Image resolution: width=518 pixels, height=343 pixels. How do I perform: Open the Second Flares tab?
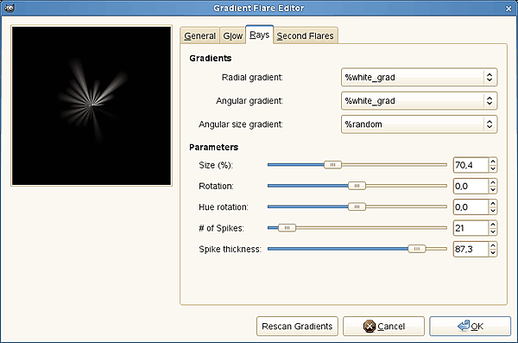pos(306,35)
